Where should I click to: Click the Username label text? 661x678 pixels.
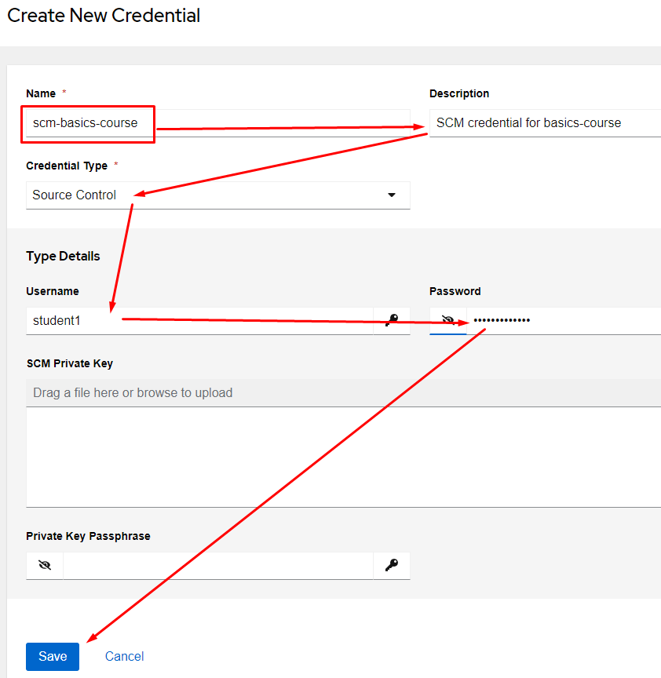53,291
